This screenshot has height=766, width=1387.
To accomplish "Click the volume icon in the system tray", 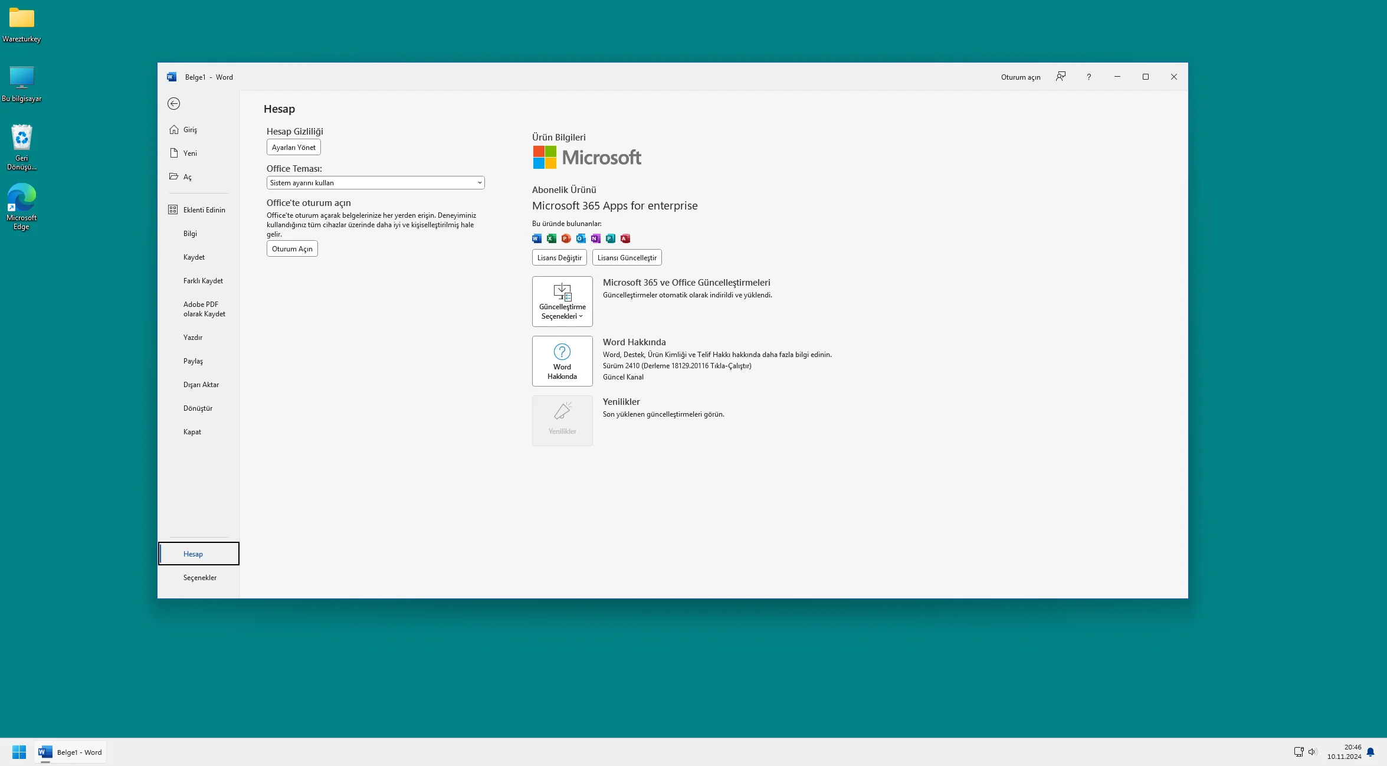I will 1312,752.
